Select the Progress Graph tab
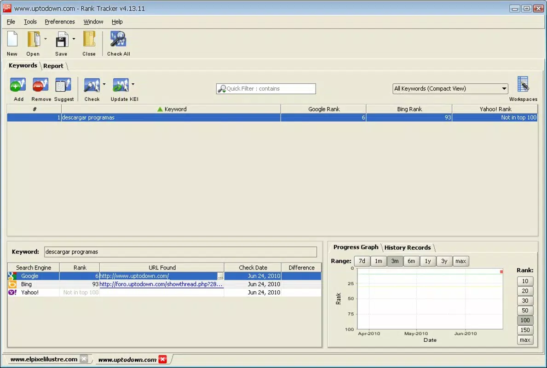 coord(356,247)
